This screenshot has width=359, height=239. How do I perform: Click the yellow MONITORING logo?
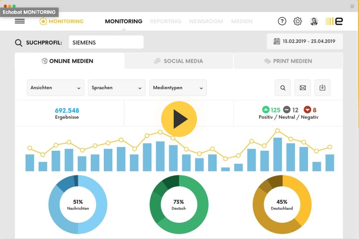tap(61, 21)
